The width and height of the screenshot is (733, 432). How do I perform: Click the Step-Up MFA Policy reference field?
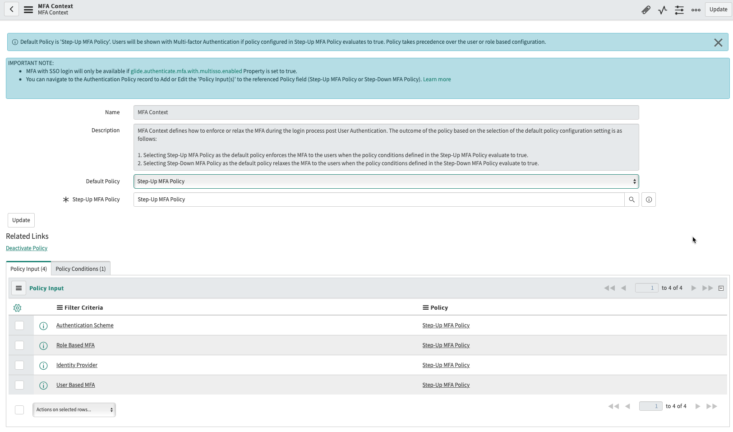click(x=379, y=200)
